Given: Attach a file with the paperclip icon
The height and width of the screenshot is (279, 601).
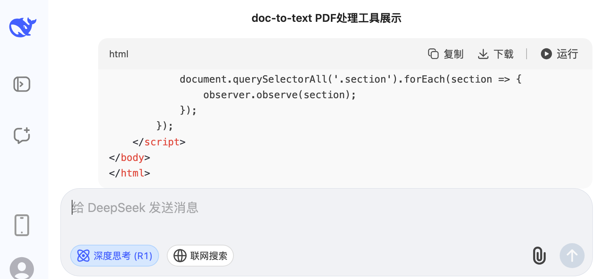Looking at the screenshot, I should [539, 256].
